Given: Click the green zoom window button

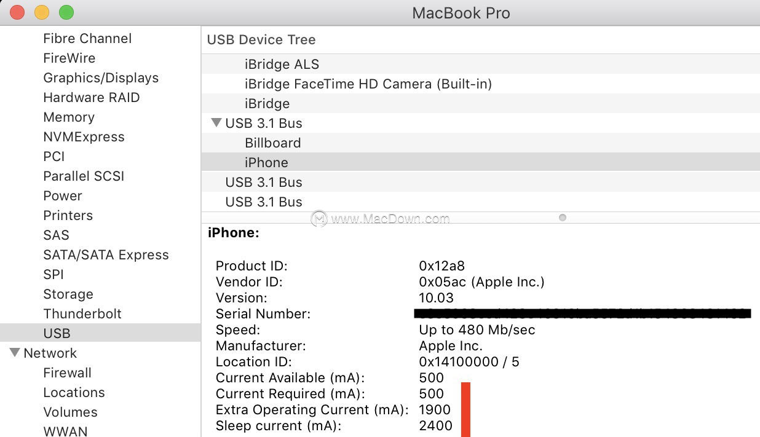Looking at the screenshot, I should pyautogui.click(x=66, y=12).
